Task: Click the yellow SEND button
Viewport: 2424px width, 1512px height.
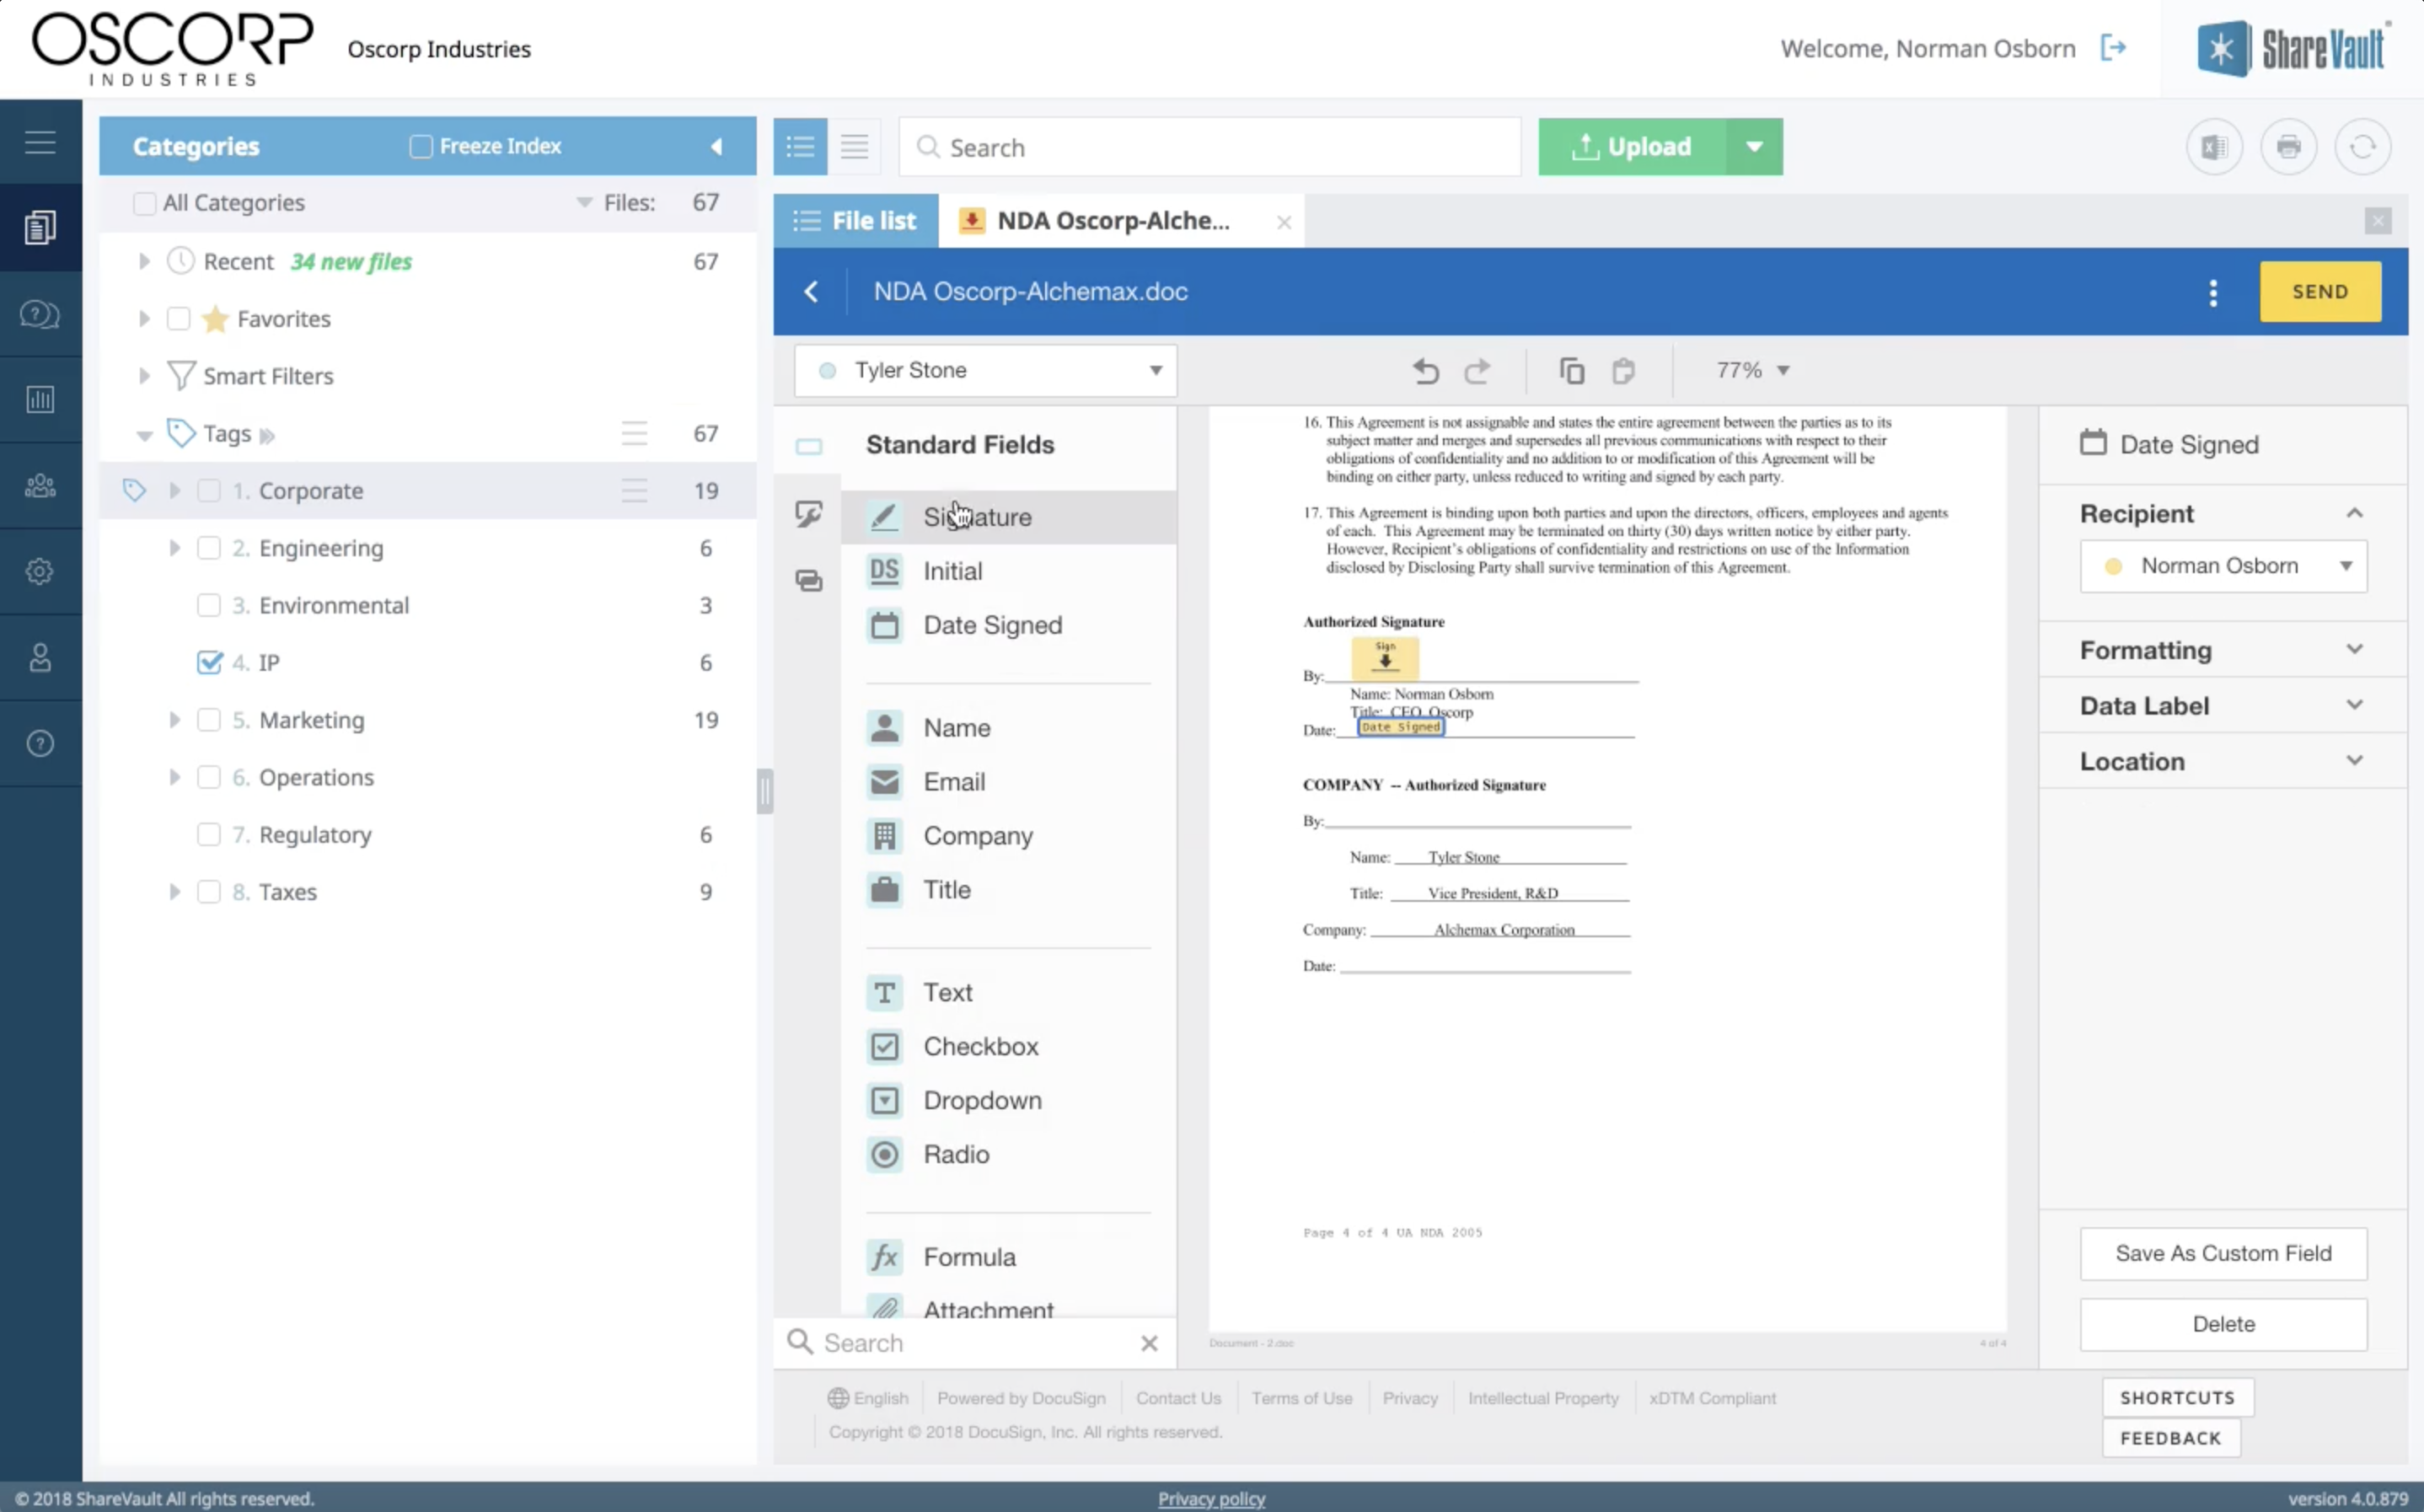Action: click(2320, 292)
